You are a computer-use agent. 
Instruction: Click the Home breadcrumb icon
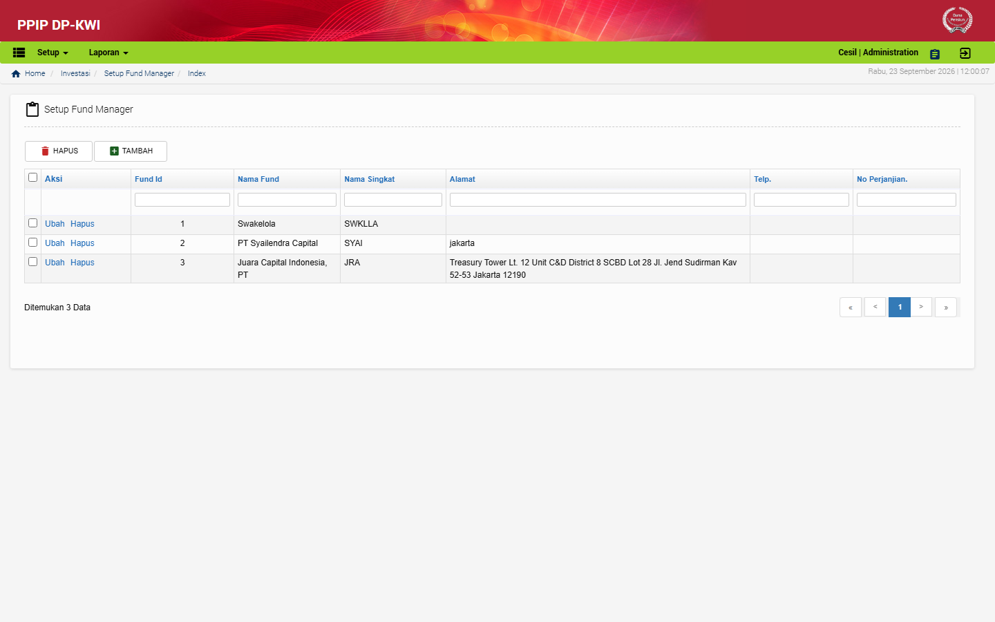point(16,73)
